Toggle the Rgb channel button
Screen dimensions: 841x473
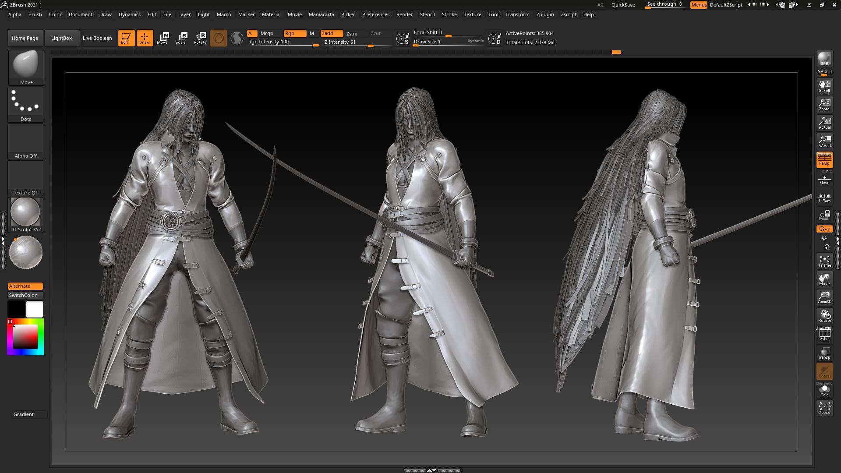[295, 34]
